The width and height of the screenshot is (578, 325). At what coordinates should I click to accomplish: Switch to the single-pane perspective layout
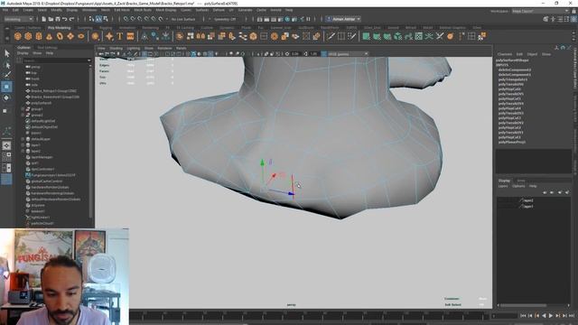(6, 145)
